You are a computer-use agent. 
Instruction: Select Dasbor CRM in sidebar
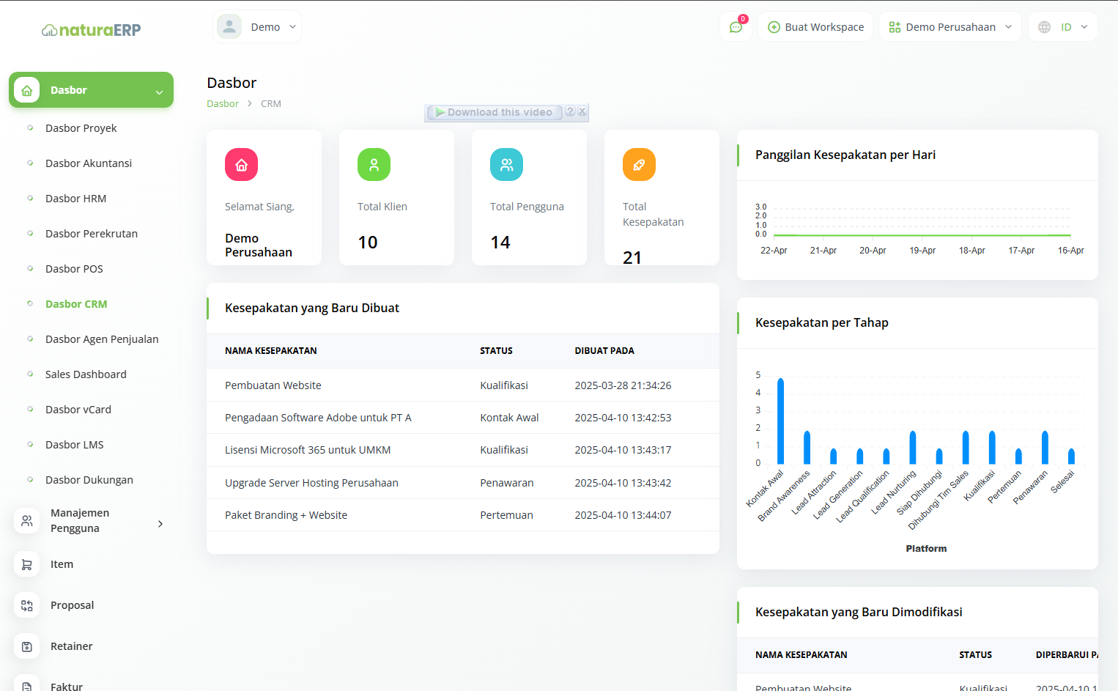(x=76, y=304)
